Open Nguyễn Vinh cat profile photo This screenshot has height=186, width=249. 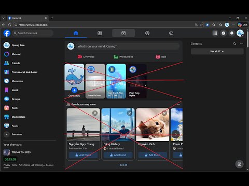click(153, 125)
